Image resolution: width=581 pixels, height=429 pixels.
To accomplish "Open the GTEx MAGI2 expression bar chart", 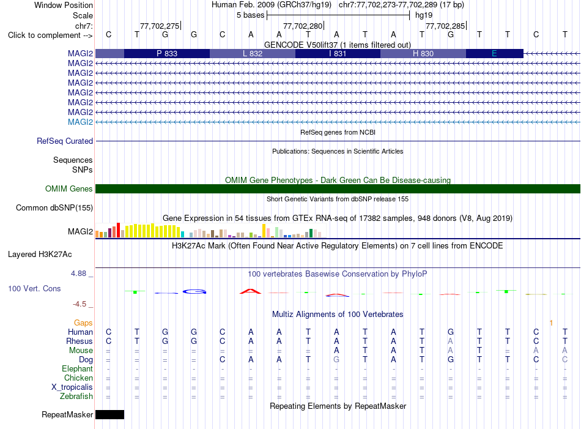I will 210,230.
